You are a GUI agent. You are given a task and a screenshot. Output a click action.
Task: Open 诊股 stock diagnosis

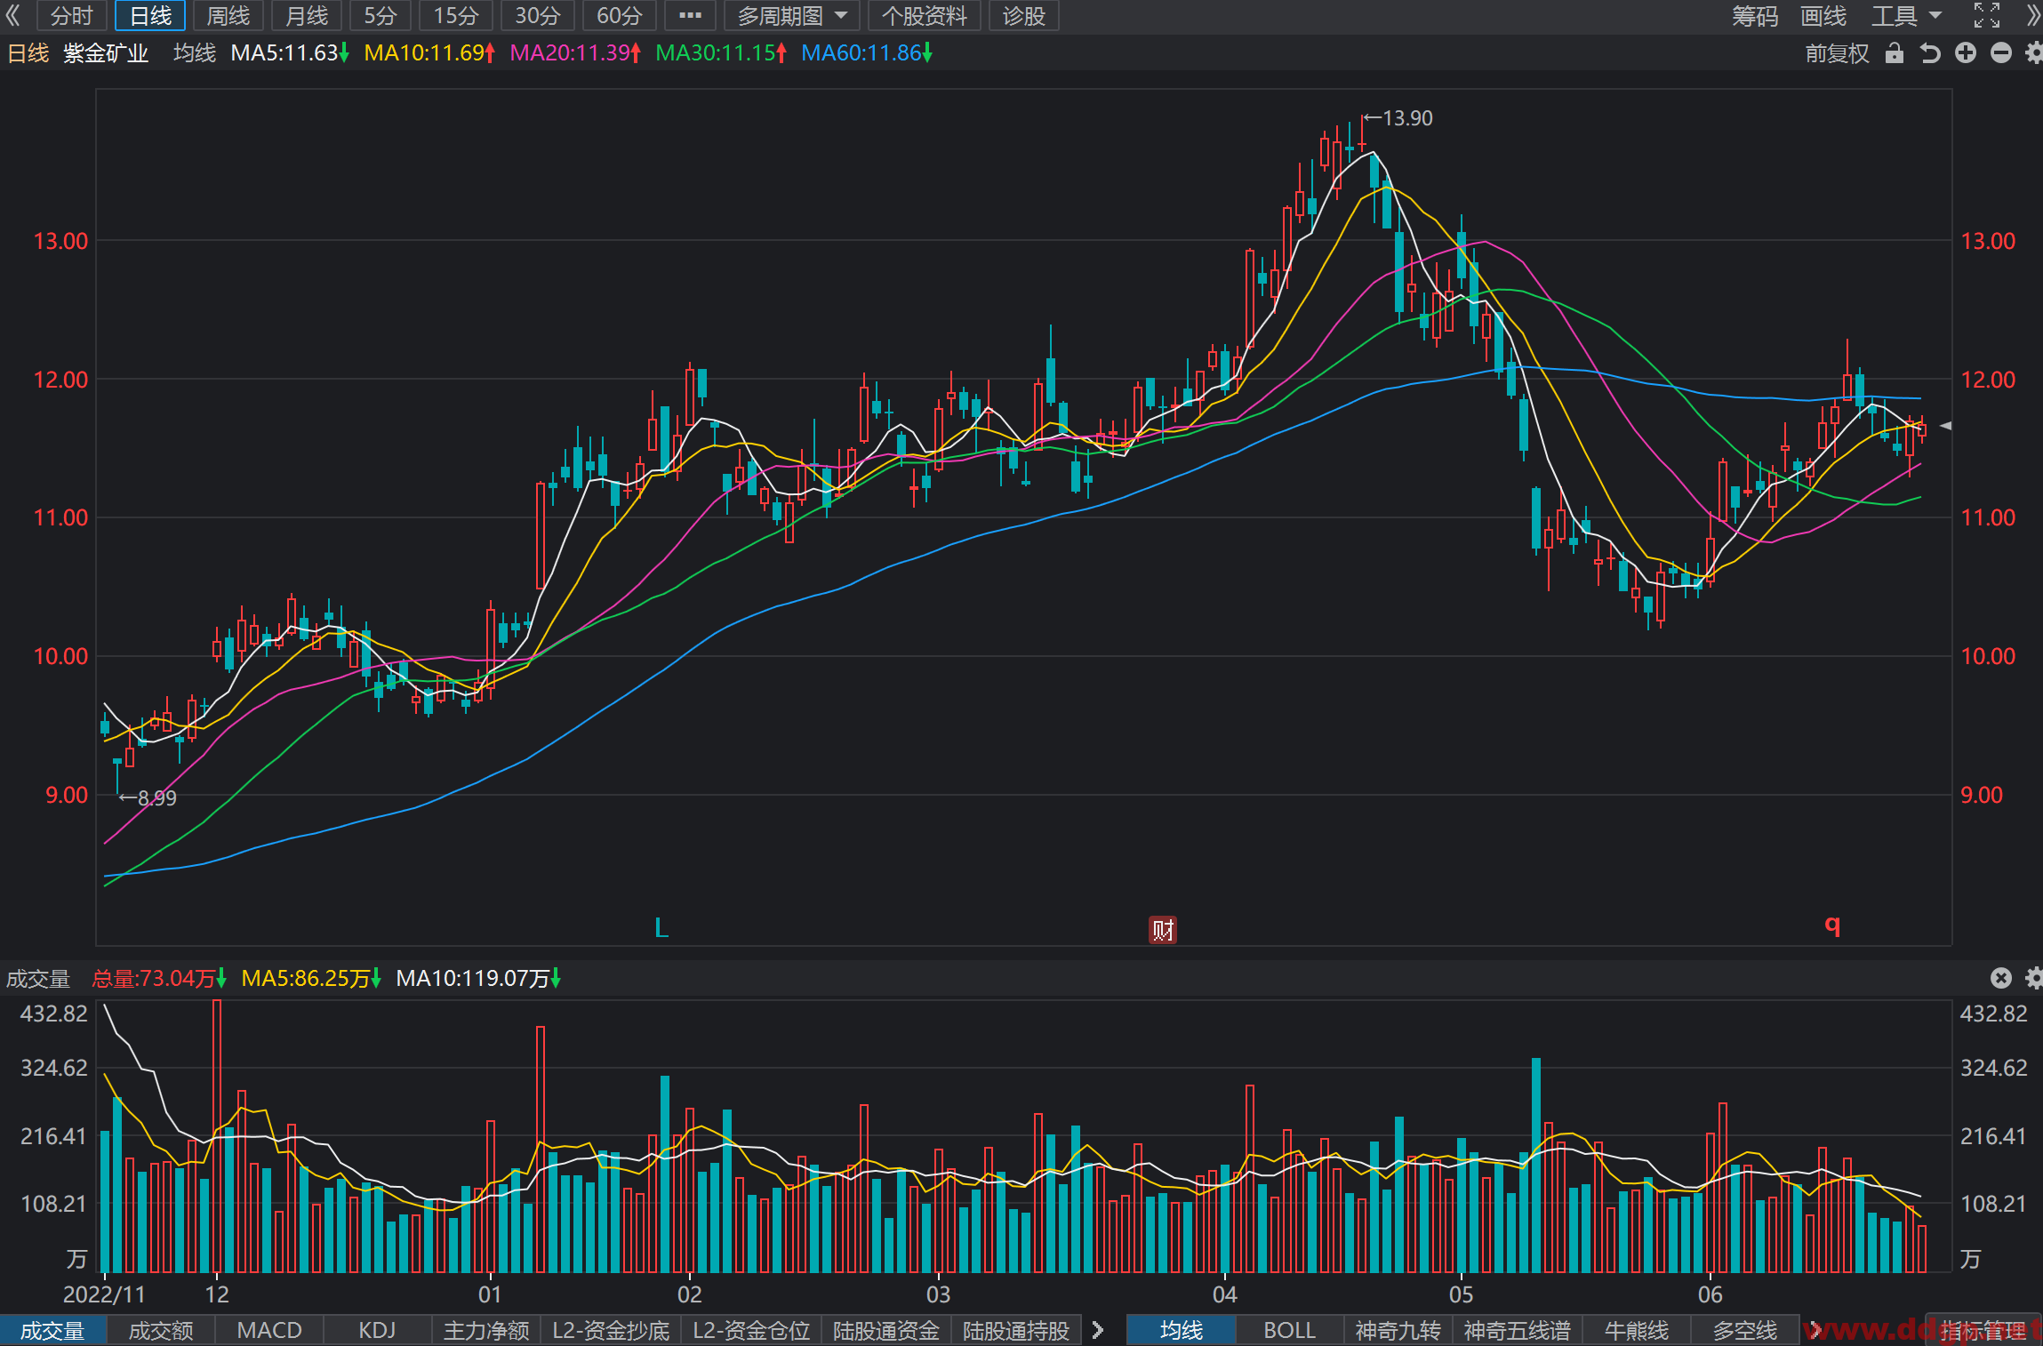[1023, 15]
